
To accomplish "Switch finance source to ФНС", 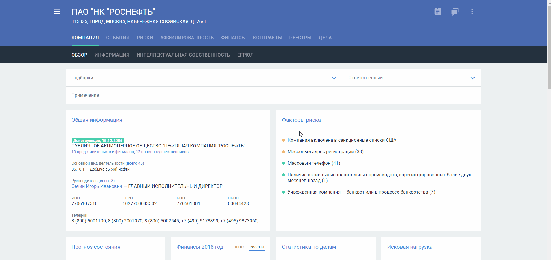I will [x=239, y=247].
